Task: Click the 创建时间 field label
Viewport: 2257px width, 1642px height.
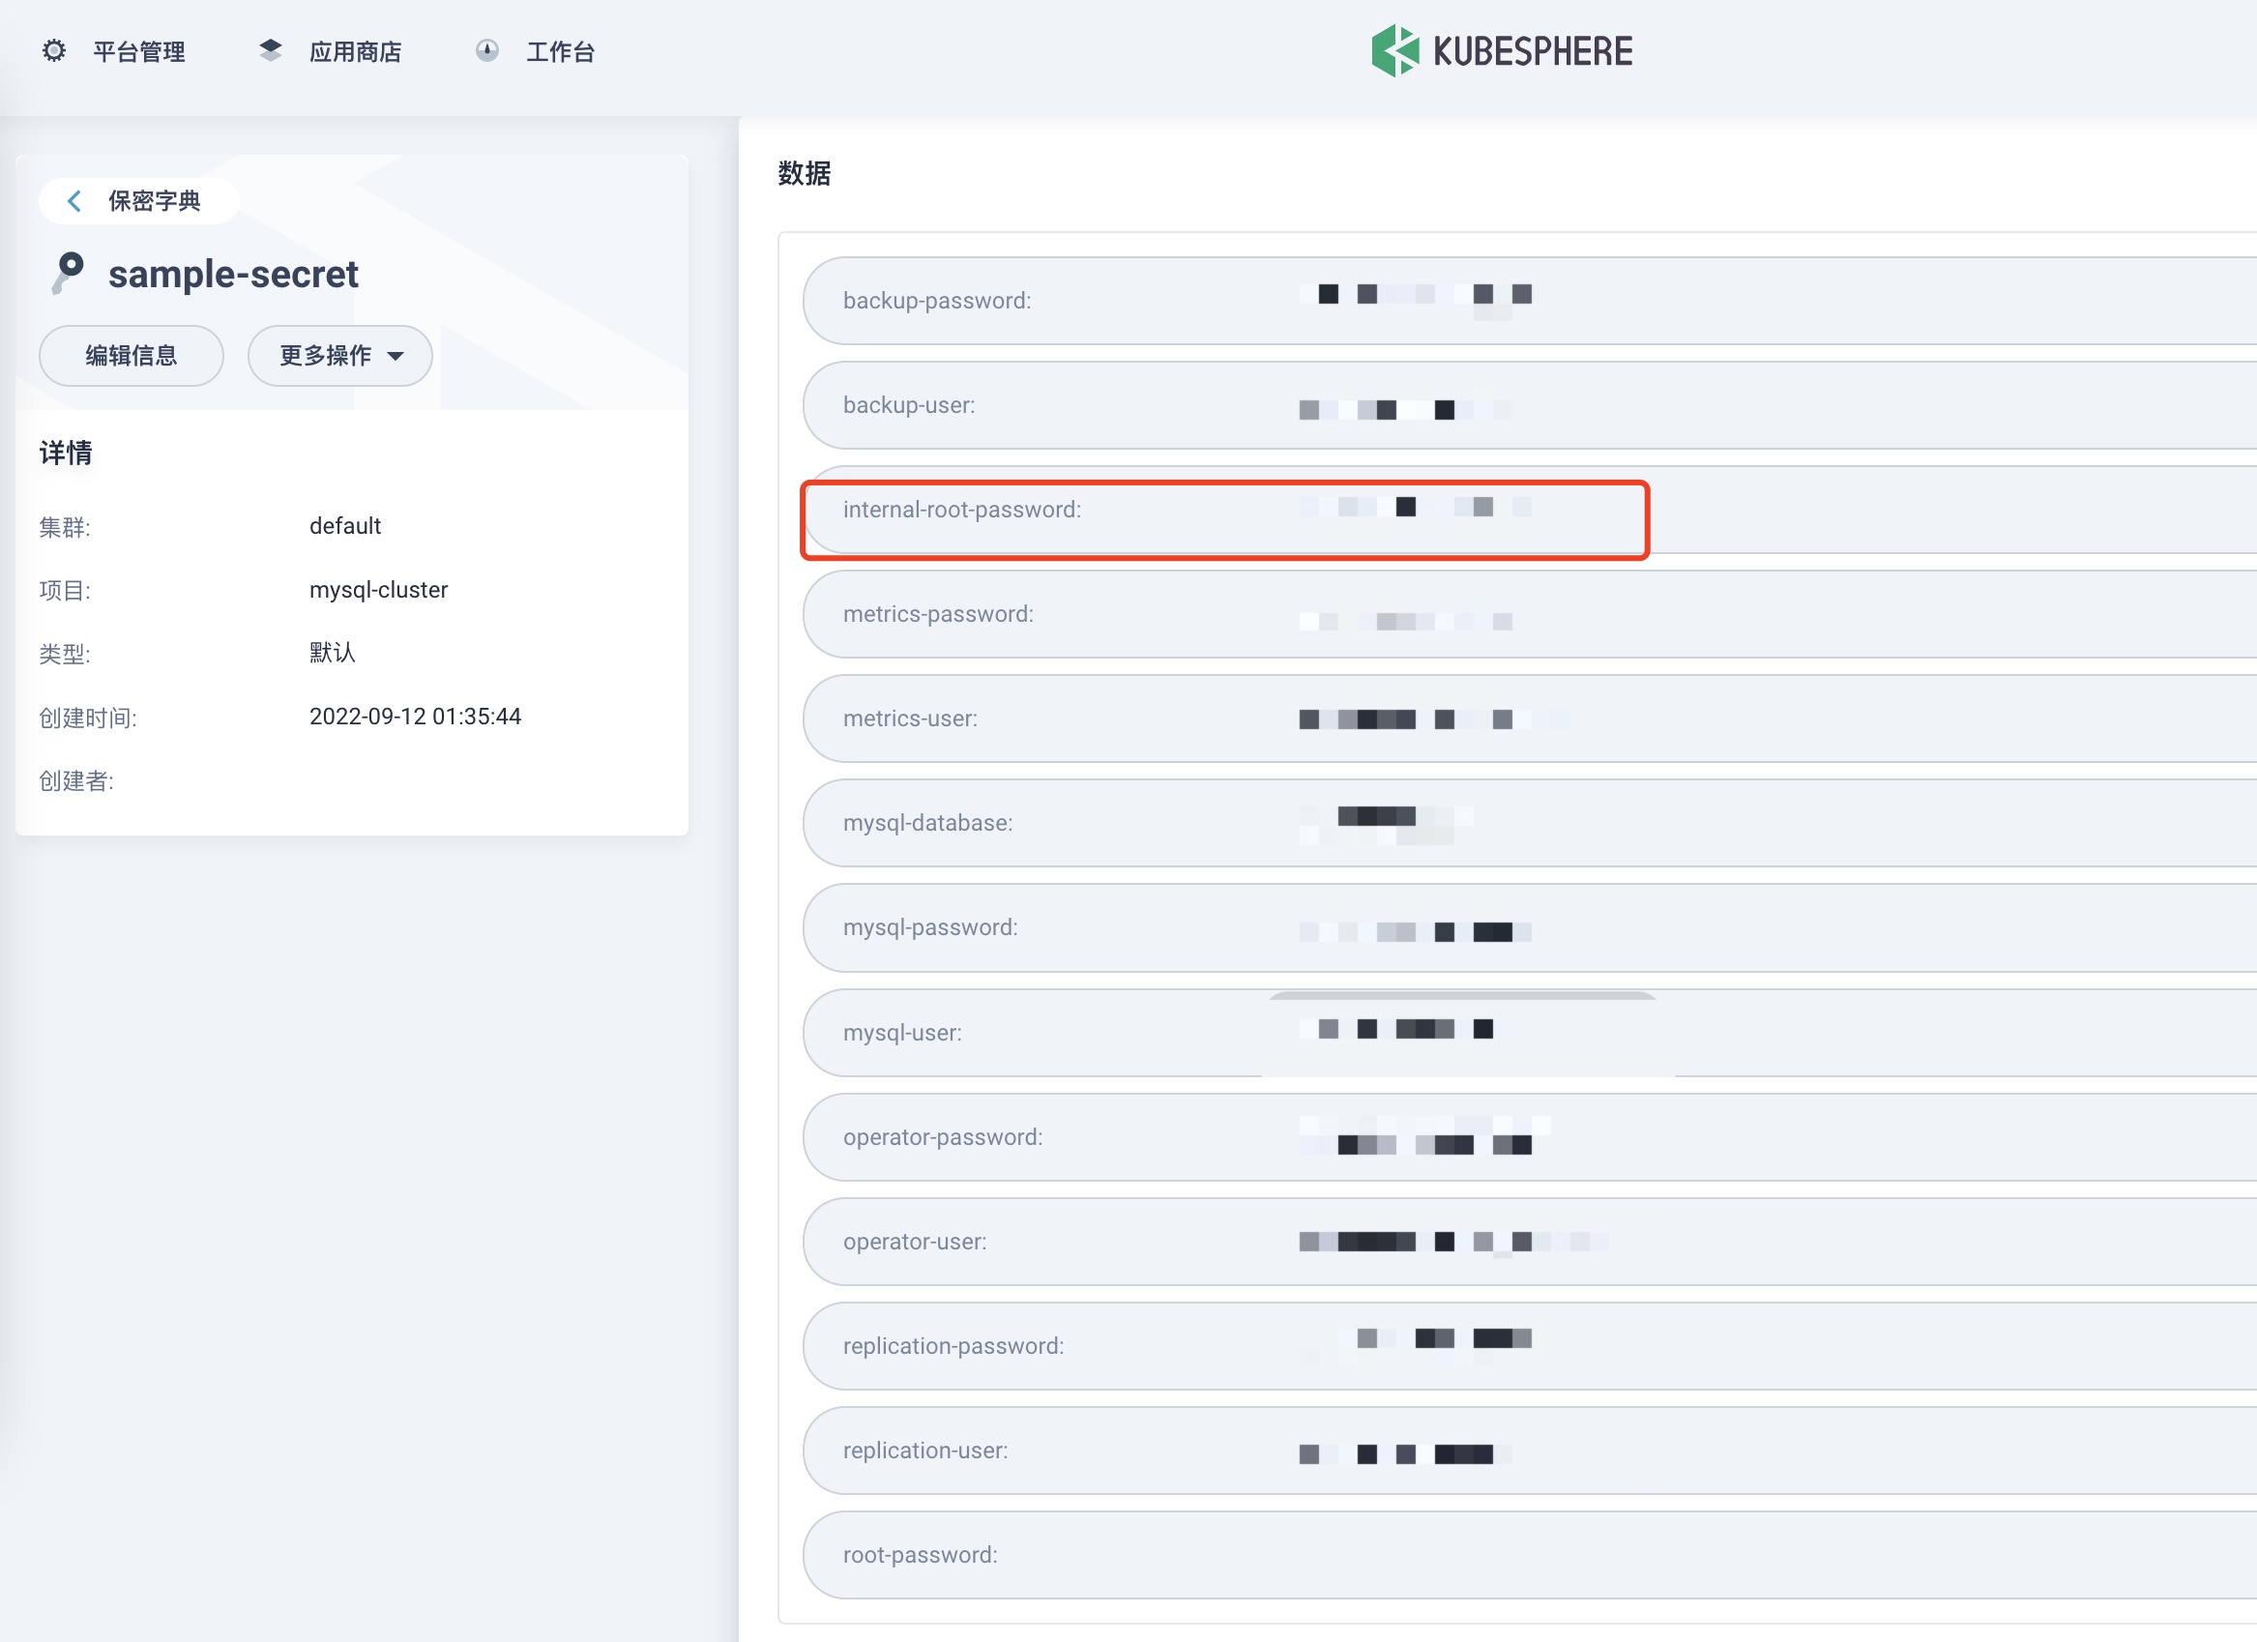Action: point(88,718)
